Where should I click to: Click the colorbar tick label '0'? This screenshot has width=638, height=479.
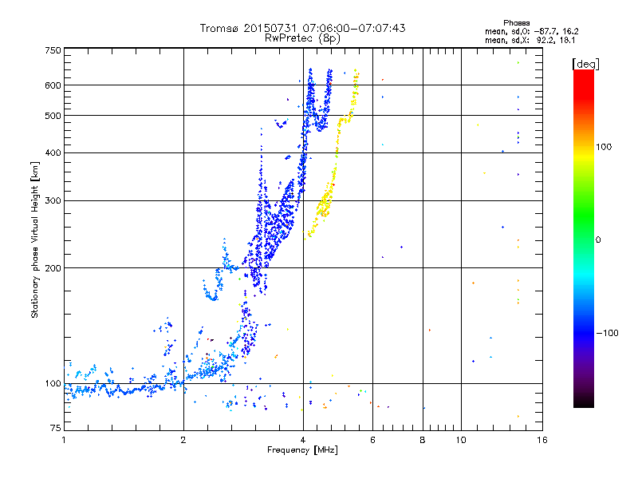[598, 240]
